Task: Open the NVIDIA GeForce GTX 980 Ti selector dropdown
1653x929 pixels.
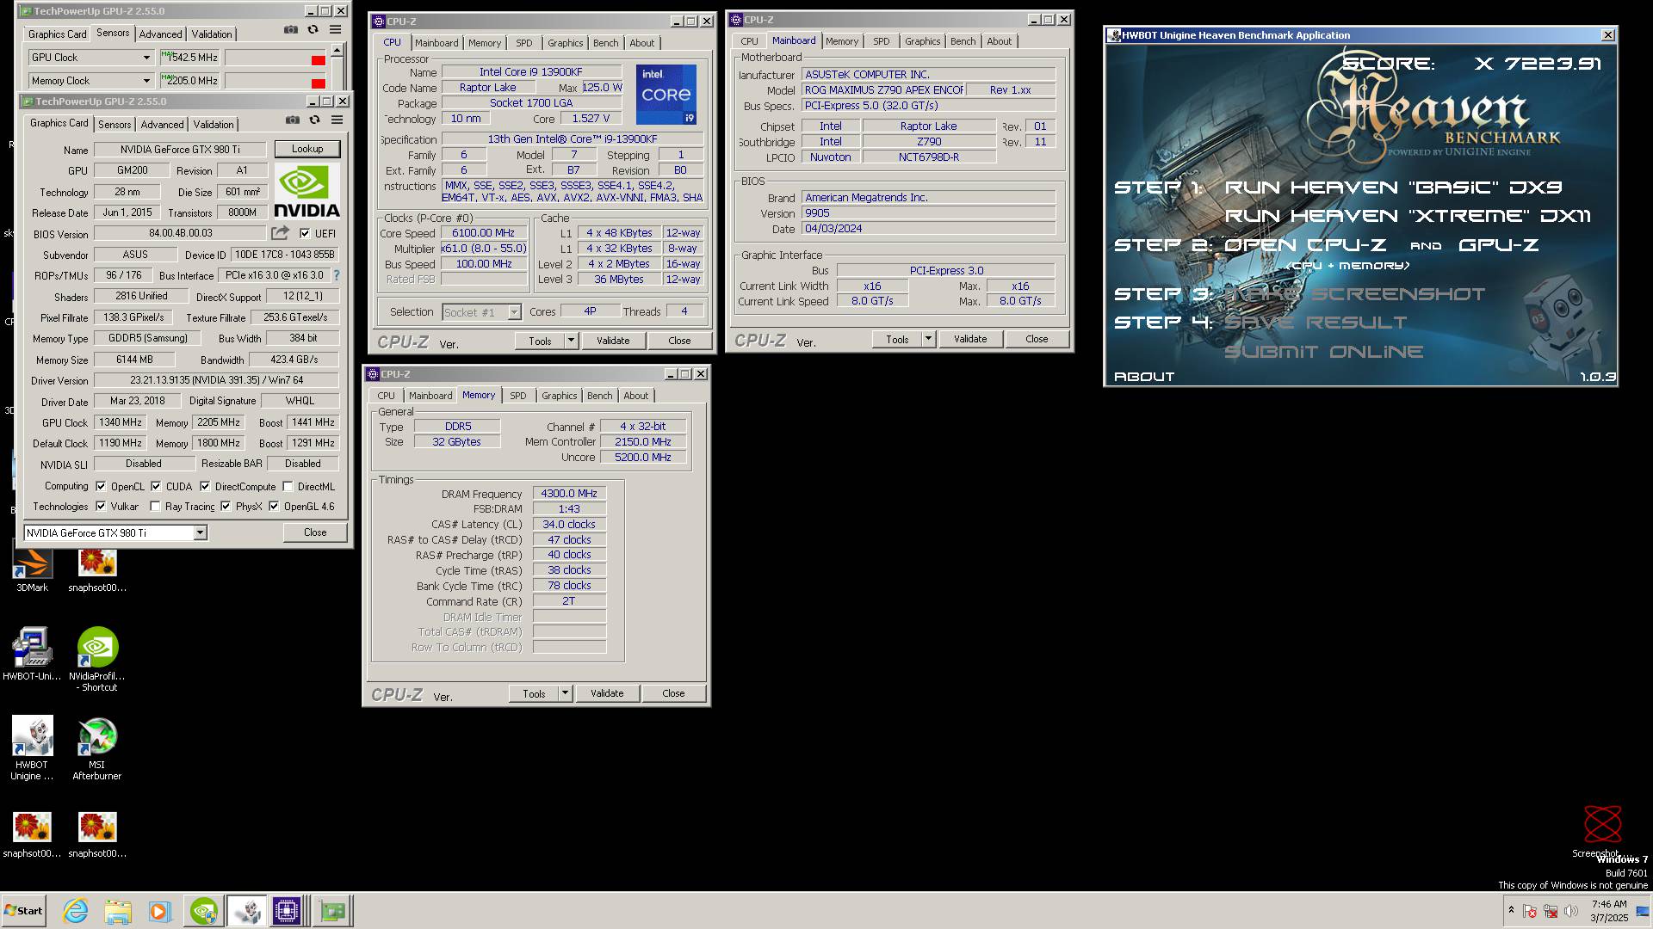Action: coord(200,533)
